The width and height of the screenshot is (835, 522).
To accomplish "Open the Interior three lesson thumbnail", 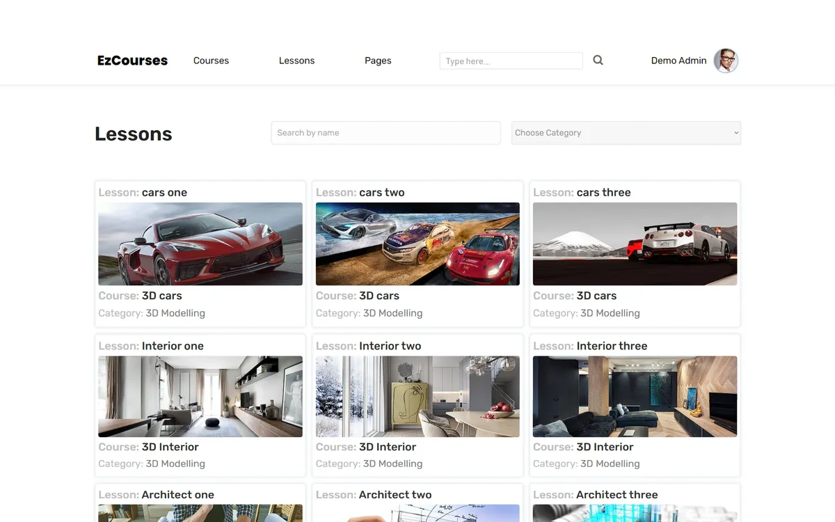I will click(x=635, y=397).
